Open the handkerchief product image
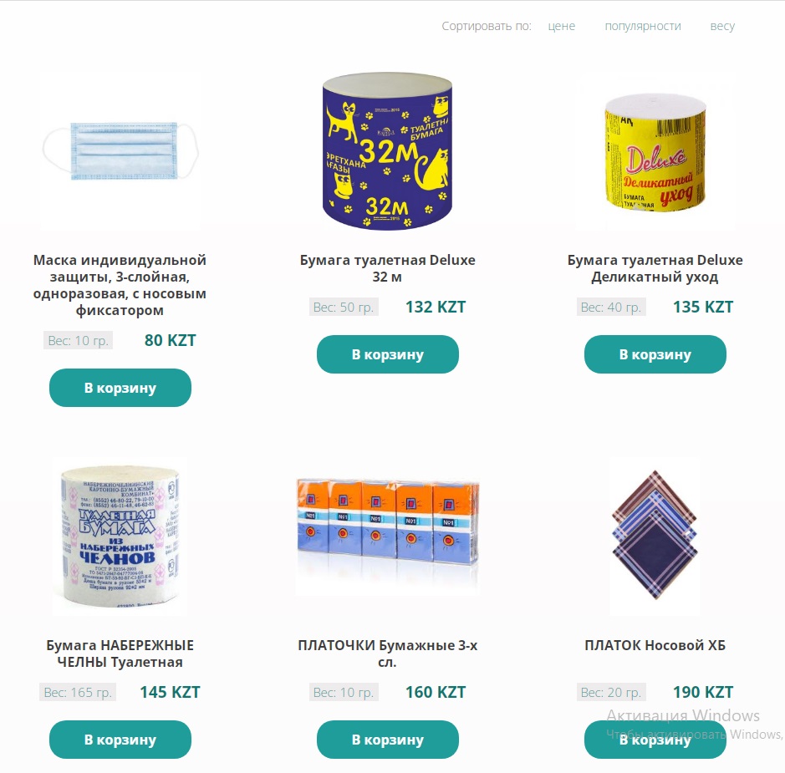Screen dimensions: 785x773 pos(655,536)
